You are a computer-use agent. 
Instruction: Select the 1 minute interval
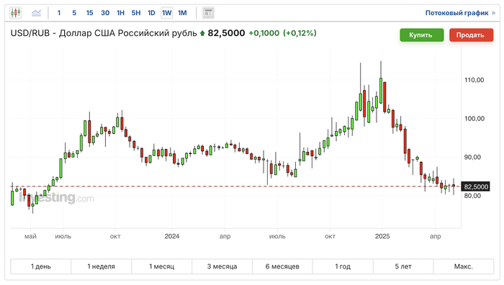click(x=59, y=13)
